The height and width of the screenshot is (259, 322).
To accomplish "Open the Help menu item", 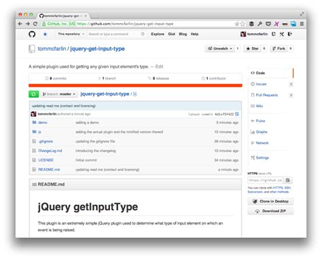I will 194,34.
